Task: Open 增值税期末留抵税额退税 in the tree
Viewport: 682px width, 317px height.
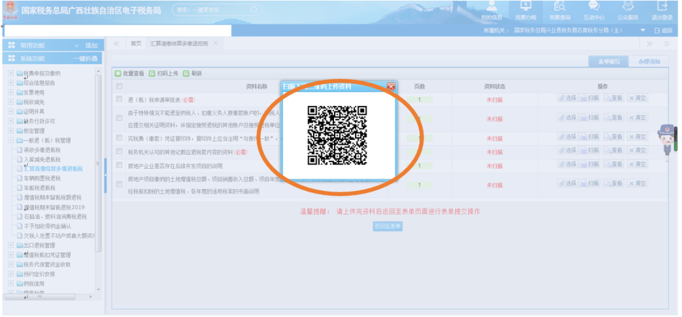Action: [52, 198]
